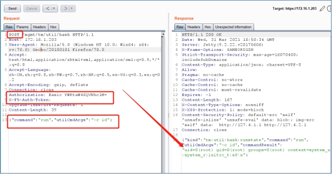Click the Target: https://172.16.1.203 label
Image resolution: width=332 pixels, height=174 pixels.
[x=294, y=9]
